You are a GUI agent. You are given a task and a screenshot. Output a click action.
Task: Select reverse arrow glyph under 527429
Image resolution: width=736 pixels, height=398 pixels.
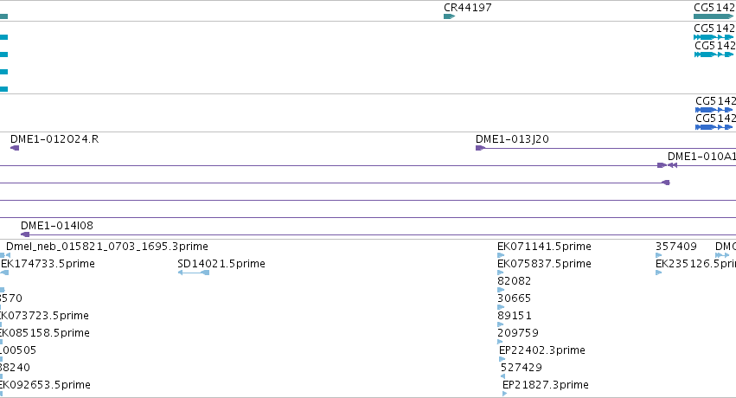pyautogui.click(x=502, y=376)
